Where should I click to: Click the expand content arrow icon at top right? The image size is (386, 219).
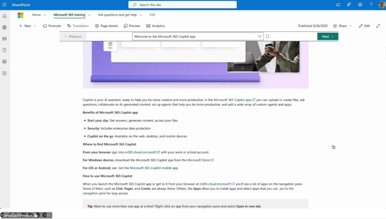click(x=378, y=26)
